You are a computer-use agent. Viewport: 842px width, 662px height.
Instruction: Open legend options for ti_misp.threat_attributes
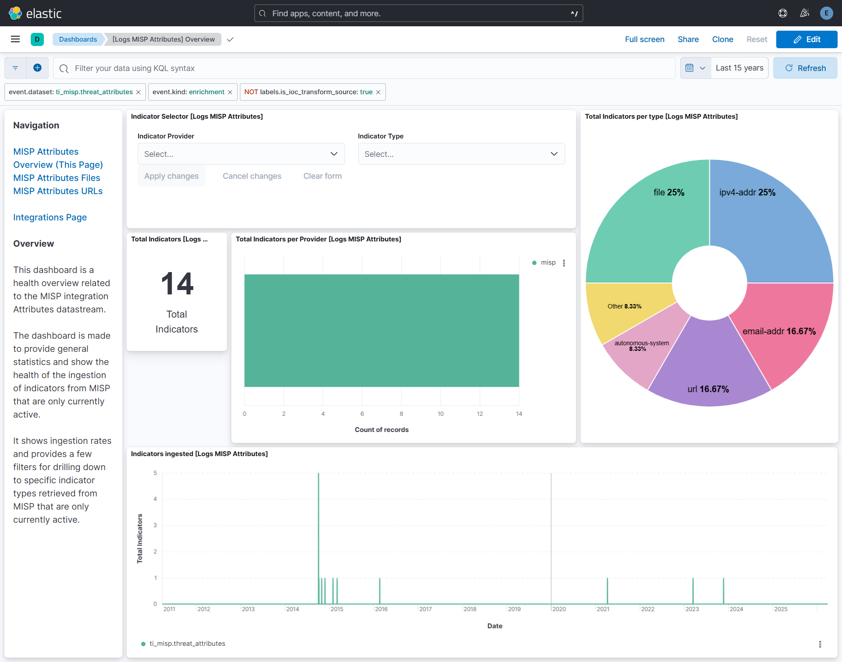tap(821, 644)
